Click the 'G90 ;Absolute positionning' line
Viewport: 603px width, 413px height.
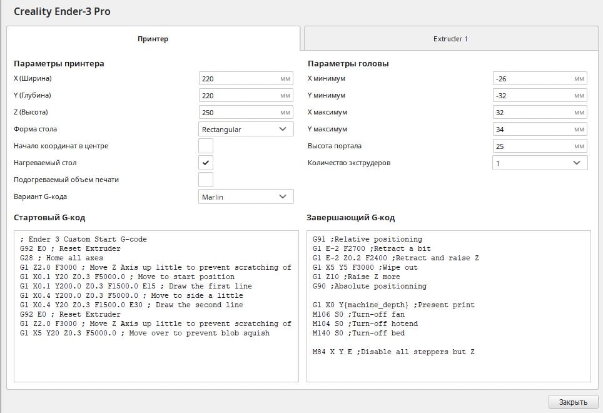[x=370, y=286]
